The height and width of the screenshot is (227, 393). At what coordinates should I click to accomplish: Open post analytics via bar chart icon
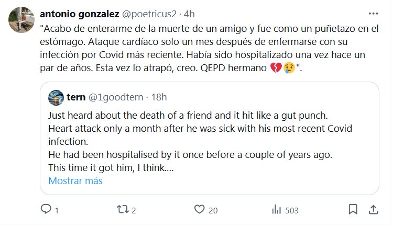276,210
